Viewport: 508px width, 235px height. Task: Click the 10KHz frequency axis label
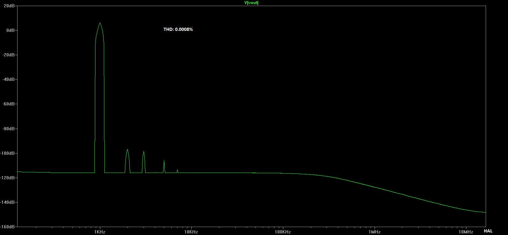[x=191, y=232]
